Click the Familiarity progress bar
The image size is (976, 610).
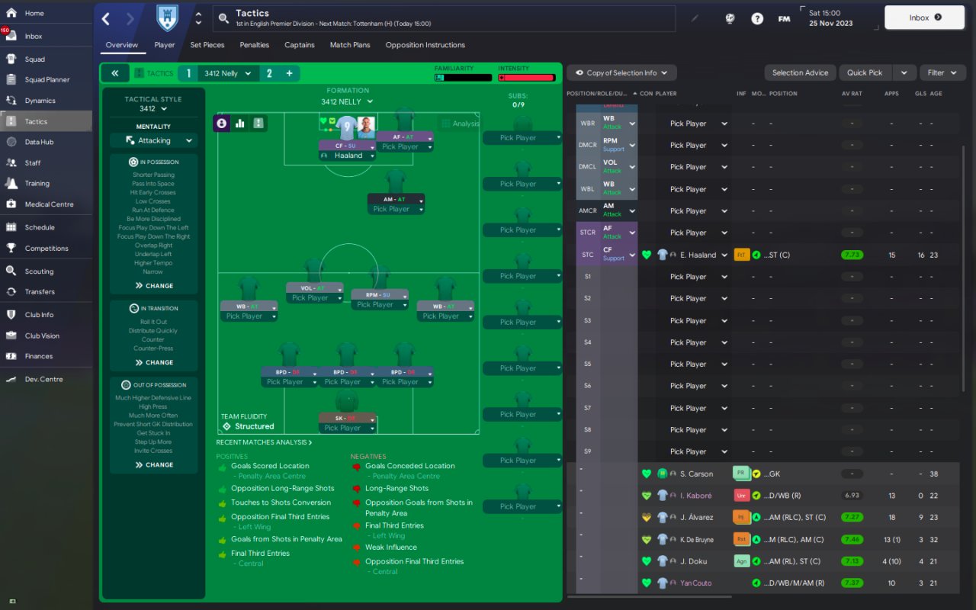464,78
